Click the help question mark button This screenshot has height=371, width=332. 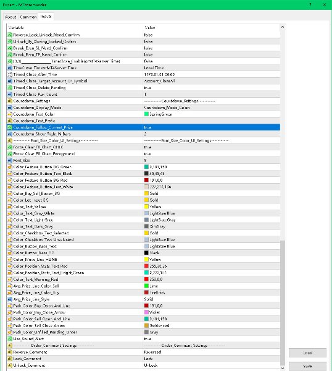point(310,5)
